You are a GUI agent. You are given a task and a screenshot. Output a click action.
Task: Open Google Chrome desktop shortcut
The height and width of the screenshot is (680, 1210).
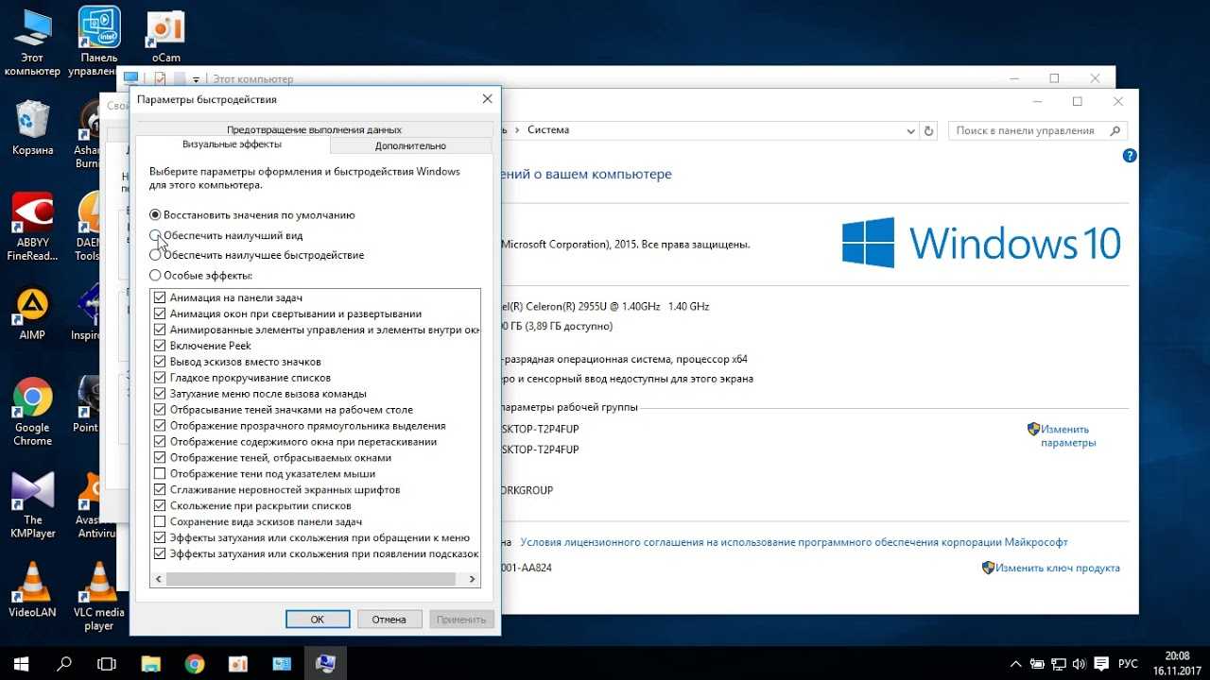pos(32,412)
